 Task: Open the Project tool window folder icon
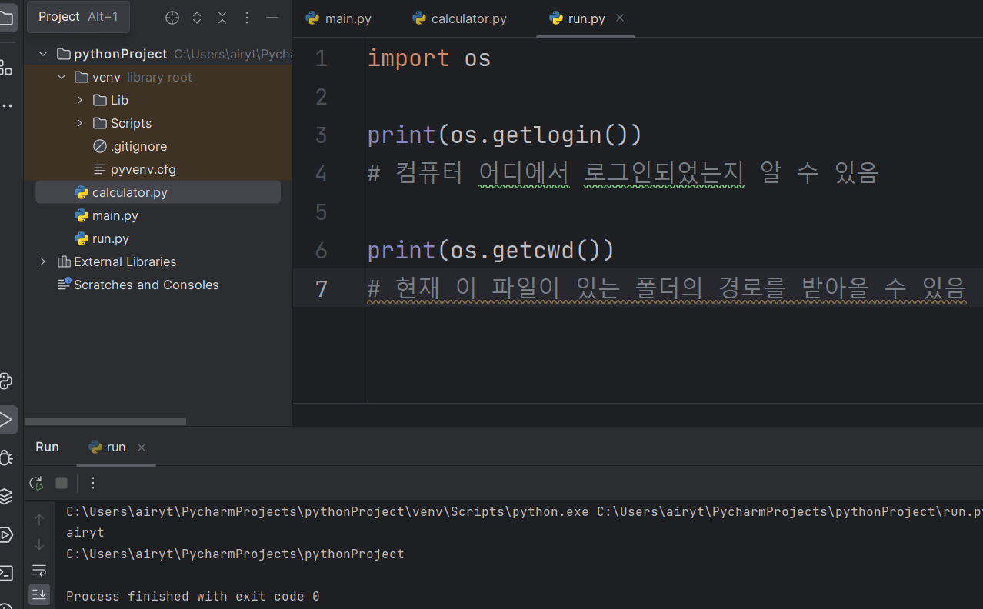click(5, 17)
